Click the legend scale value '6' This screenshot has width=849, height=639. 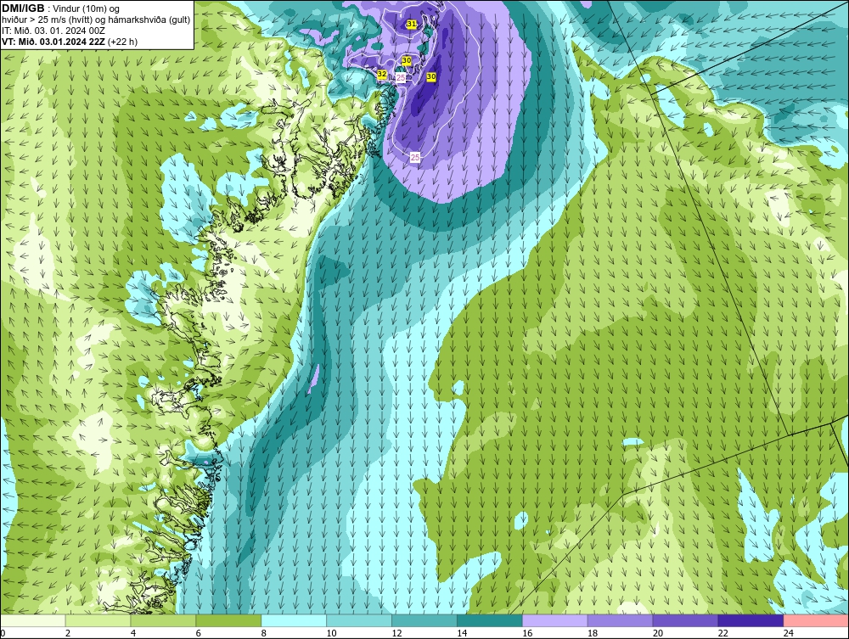coord(198,633)
